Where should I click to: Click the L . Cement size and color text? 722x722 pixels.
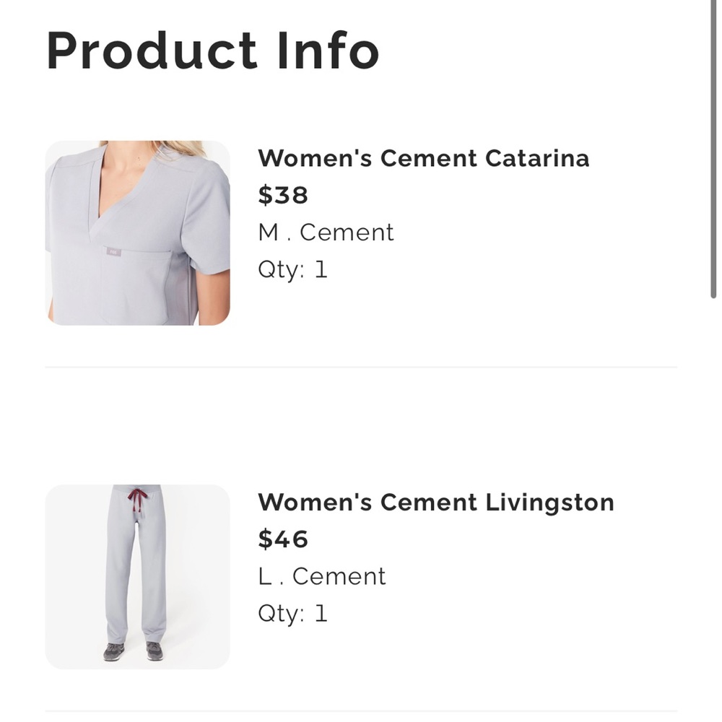coord(322,576)
